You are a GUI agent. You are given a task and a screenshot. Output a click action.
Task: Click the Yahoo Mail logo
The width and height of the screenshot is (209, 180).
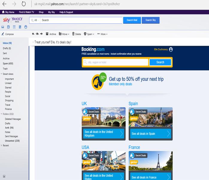17,20
